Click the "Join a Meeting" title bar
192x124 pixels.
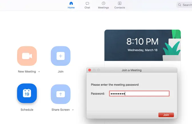[x=132, y=70]
